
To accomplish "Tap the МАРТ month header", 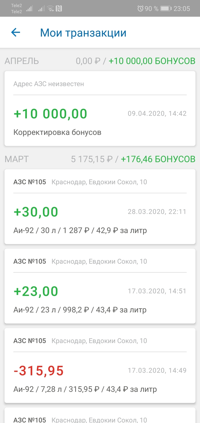I will (x=17, y=159).
